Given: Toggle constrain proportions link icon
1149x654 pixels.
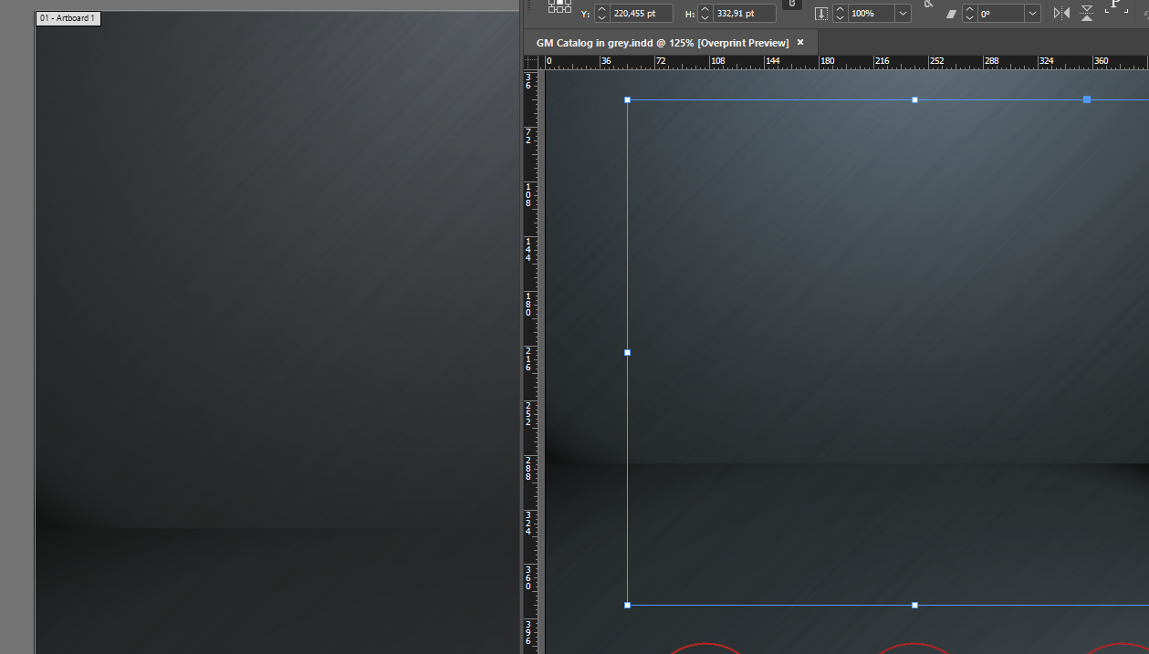Looking at the screenshot, I should (x=792, y=5).
